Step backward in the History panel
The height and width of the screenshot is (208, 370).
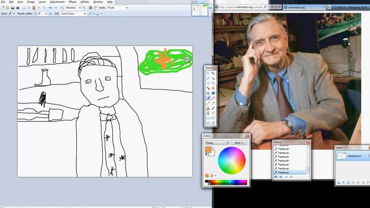pyautogui.click(x=281, y=177)
